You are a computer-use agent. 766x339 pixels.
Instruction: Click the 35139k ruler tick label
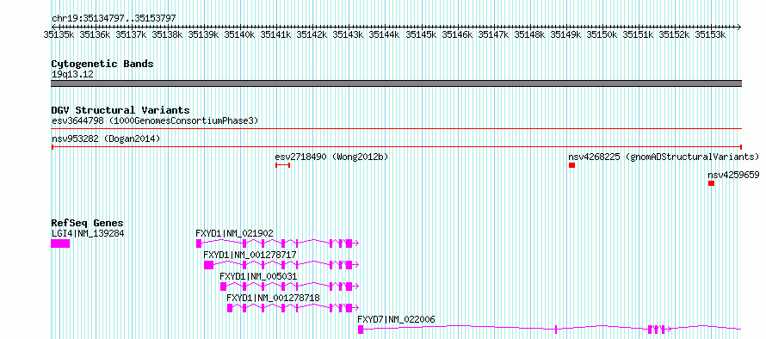[204, 34]
